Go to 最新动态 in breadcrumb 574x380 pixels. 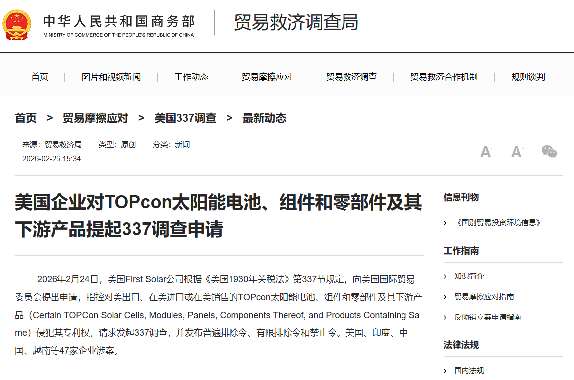(264, 118)
